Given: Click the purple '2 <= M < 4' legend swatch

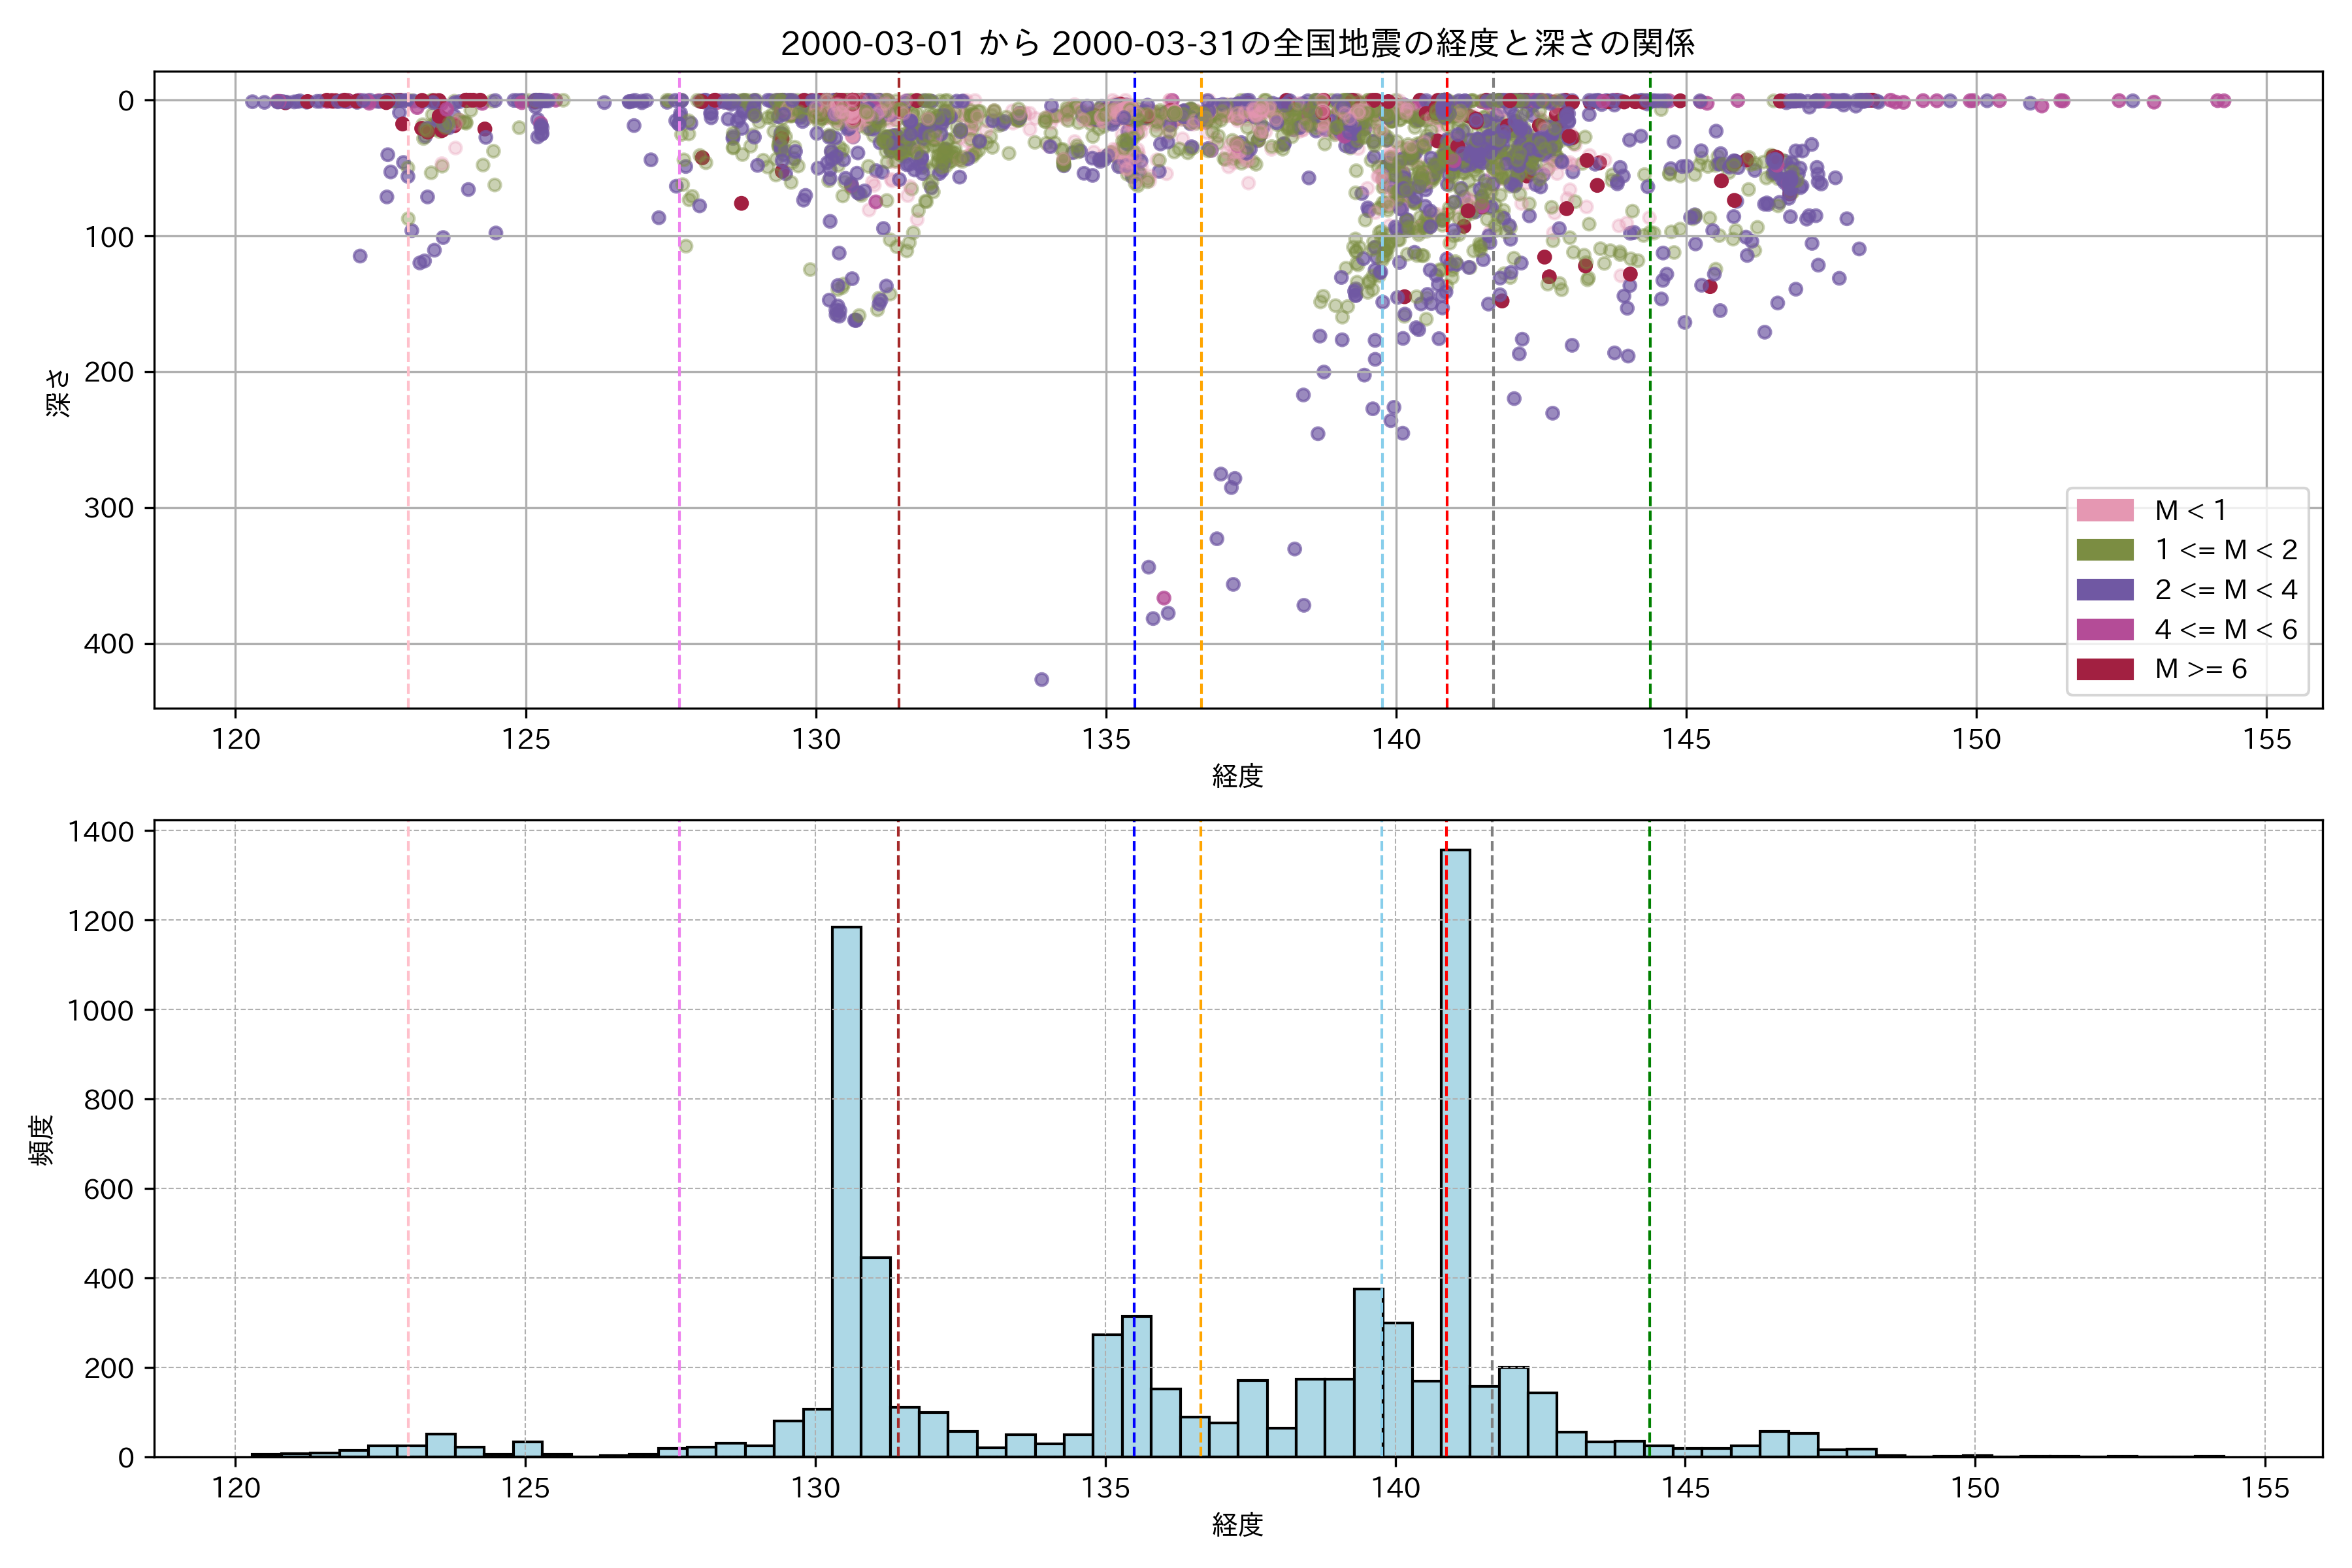Looking at the screenshot, I should coord(2104,589).
